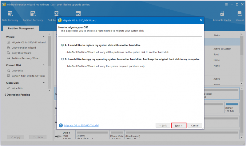246x146 pixels.
Task: Select the Copy Partition Wizard sidebar icon
Action: coord(8,48)
